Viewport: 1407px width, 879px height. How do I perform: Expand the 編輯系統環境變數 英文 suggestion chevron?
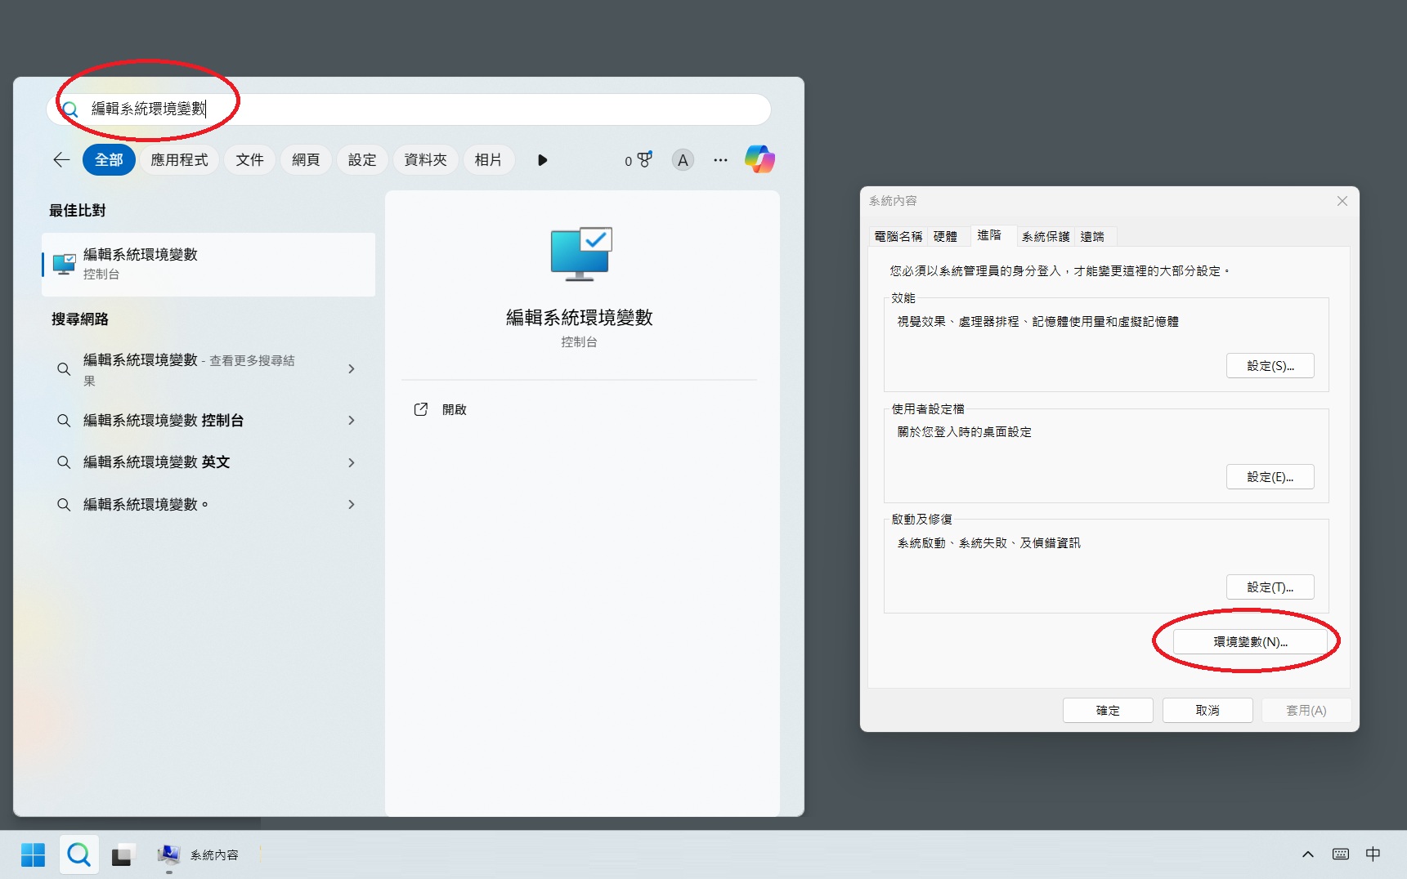(x=352, y=462)
